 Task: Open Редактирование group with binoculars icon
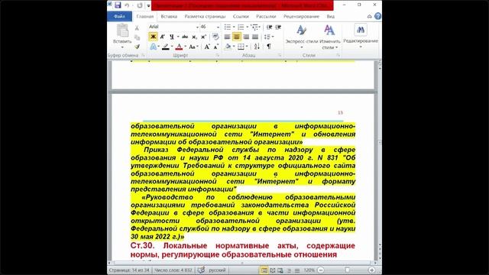(361, 36)
